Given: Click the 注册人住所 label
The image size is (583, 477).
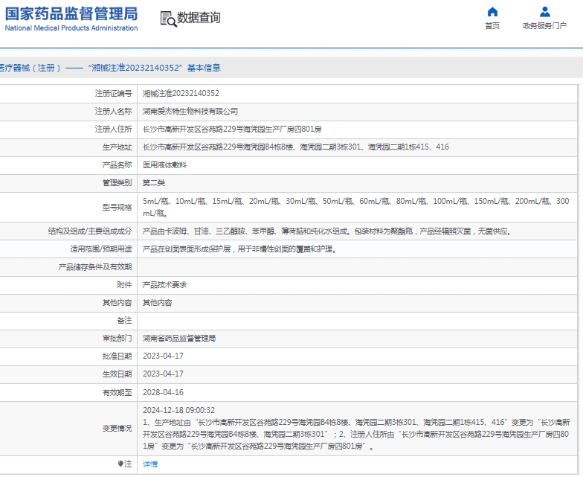Looking at the screenshot, I should [113, 129].
